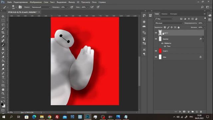
Task: Create a new group folder icon
Action: 193,112
